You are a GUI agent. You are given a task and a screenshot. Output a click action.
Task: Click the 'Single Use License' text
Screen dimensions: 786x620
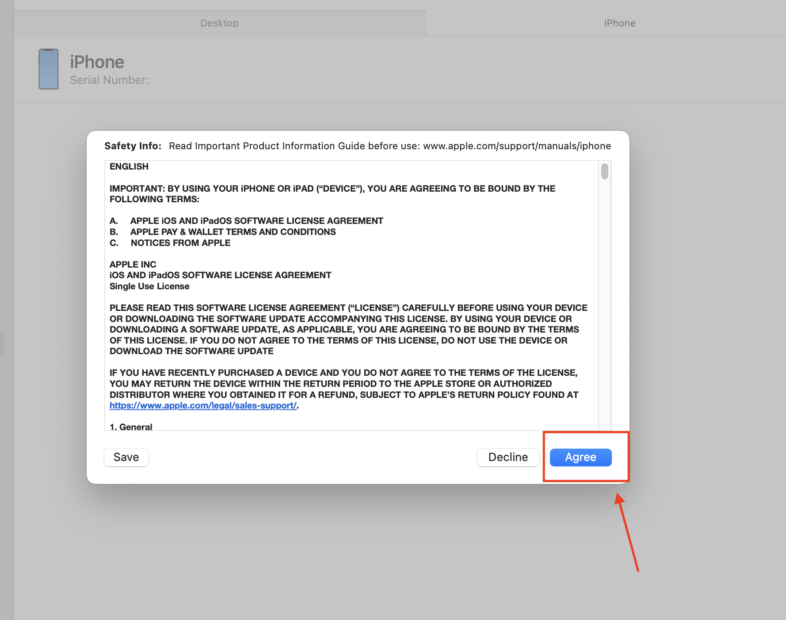tap(149, 286)
